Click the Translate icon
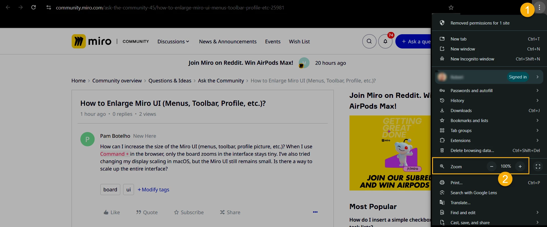 pyautogui.click(x=442, y=202)
